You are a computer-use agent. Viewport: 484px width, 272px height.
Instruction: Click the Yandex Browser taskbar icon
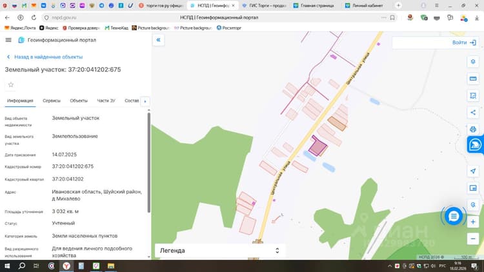pyautogui.click(x=66, y=266)
